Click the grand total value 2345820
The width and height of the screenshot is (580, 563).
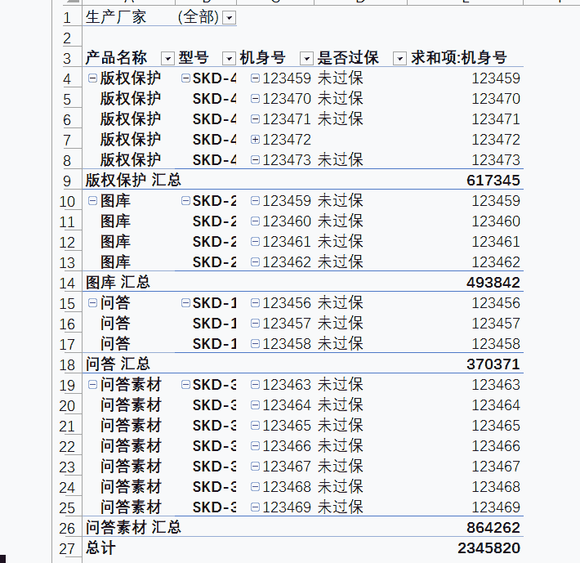(x=489, y=547)
